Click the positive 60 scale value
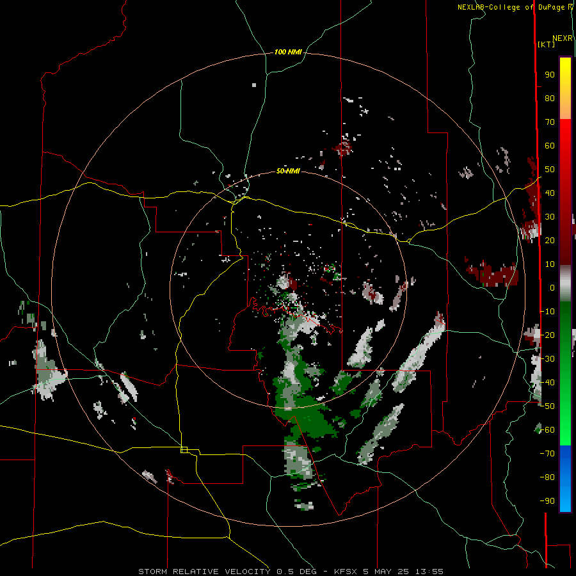 click(x=550, y=146)
